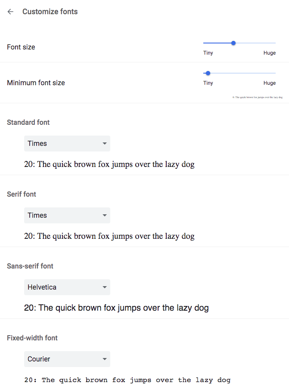Click the Standard font preview sentence
This screenshot has height=389, width=289.
coord(109,164)
